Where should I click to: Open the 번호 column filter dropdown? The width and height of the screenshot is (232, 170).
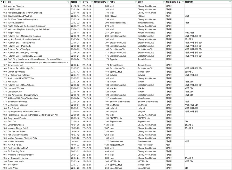6,2
